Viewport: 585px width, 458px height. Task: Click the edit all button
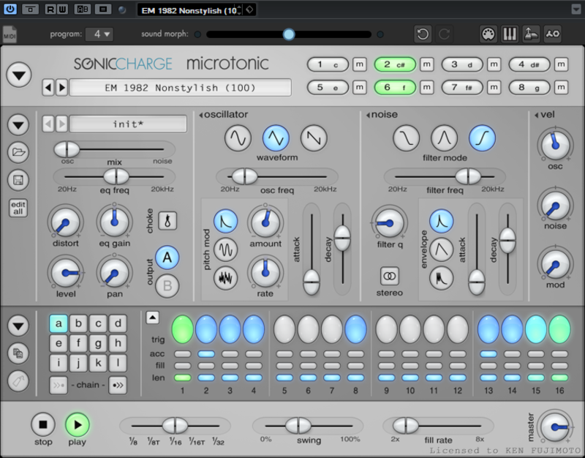click(18, 208)
